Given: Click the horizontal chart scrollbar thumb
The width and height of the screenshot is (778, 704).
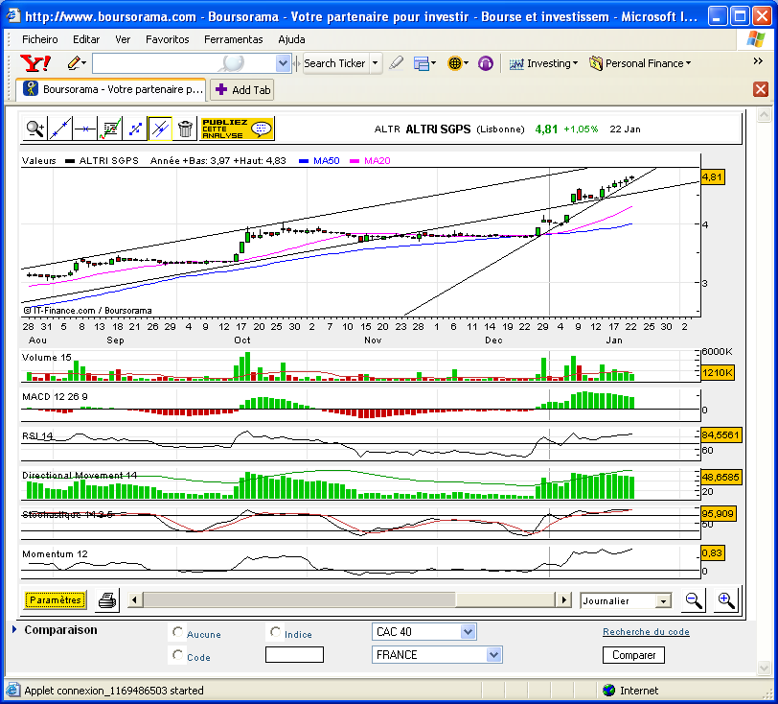Looking at the screenshot, I should point(299,600).
